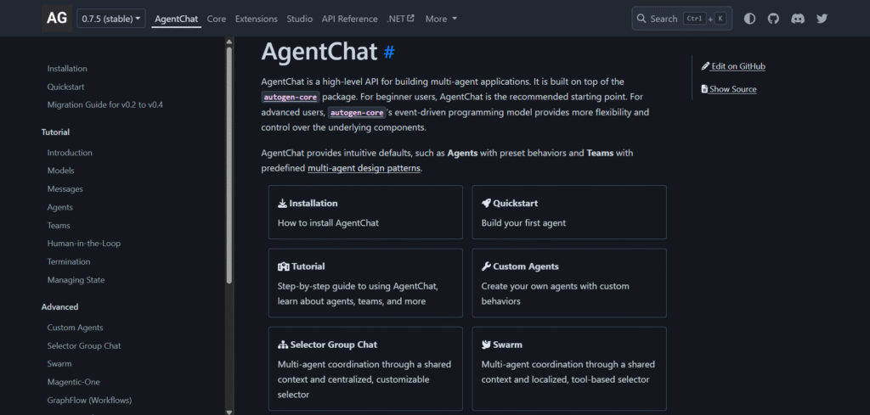Switch to the Core tab
This screenshot has height=415, width=870.
[x=217, y=19]
